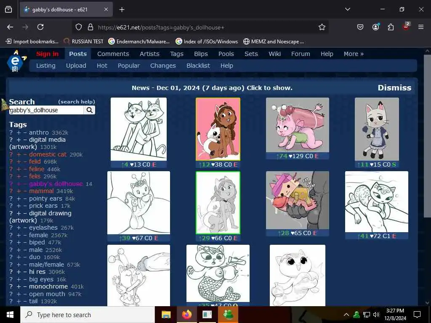Click the forward arrow button
Viewport: 431px width, 323px height.
tap(25, 27)
